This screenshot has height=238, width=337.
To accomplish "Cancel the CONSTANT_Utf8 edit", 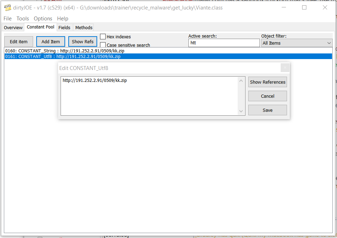I will (268, 96).
